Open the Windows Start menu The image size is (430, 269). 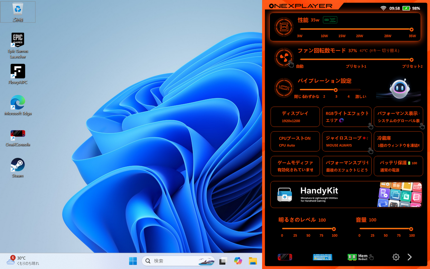pyautogui.click(x=133, y=260)
